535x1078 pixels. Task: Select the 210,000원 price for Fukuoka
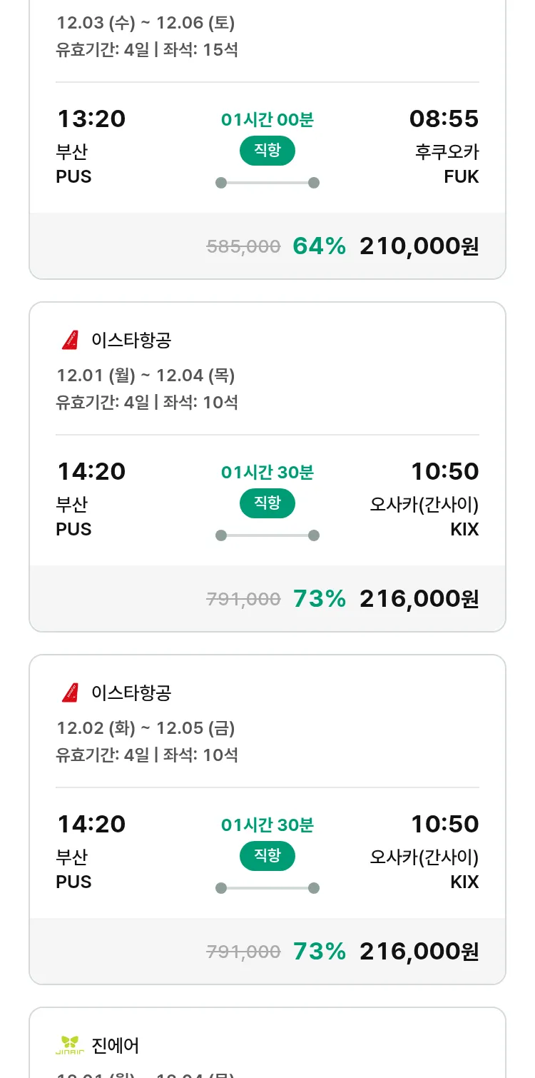419,246
